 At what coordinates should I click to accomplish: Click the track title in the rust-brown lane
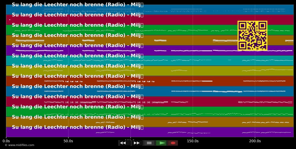[77, 76]
